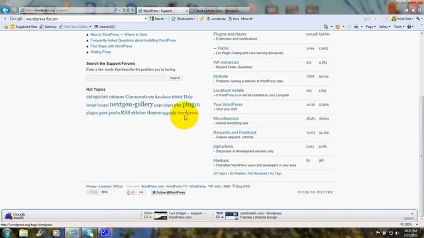Click the command bar Feeds icon
Image resolution: width=424 pixels, height=238 pixels.
[337, 26]
